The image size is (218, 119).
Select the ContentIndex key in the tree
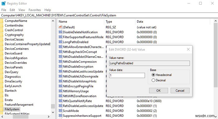pyautogui.click(x=14, y=25)
